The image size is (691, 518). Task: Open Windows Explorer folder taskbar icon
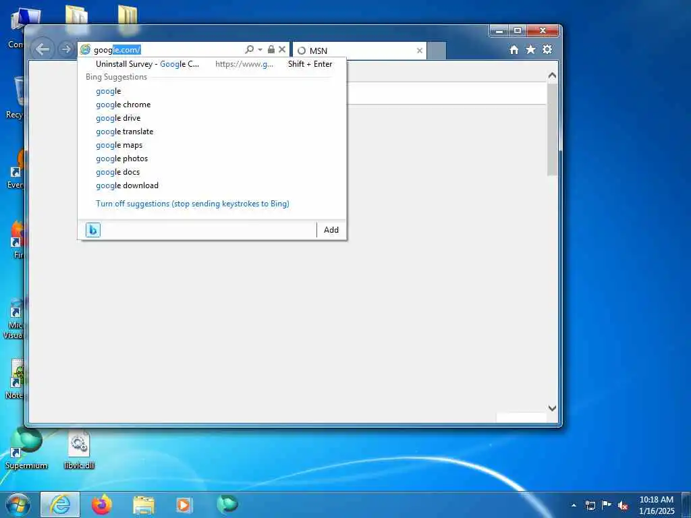tap(144, 505)
